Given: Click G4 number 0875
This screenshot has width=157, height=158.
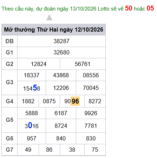Looking at the screenshot, I should pos(49,101).
